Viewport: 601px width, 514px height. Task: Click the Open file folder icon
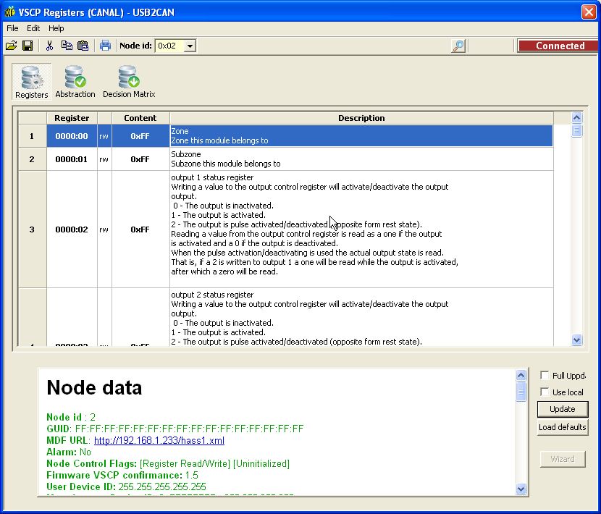pos(11,46)
